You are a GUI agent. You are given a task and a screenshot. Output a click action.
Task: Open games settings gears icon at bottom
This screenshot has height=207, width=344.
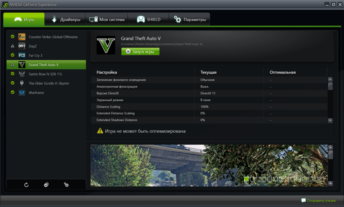click(x=66, y=185)
